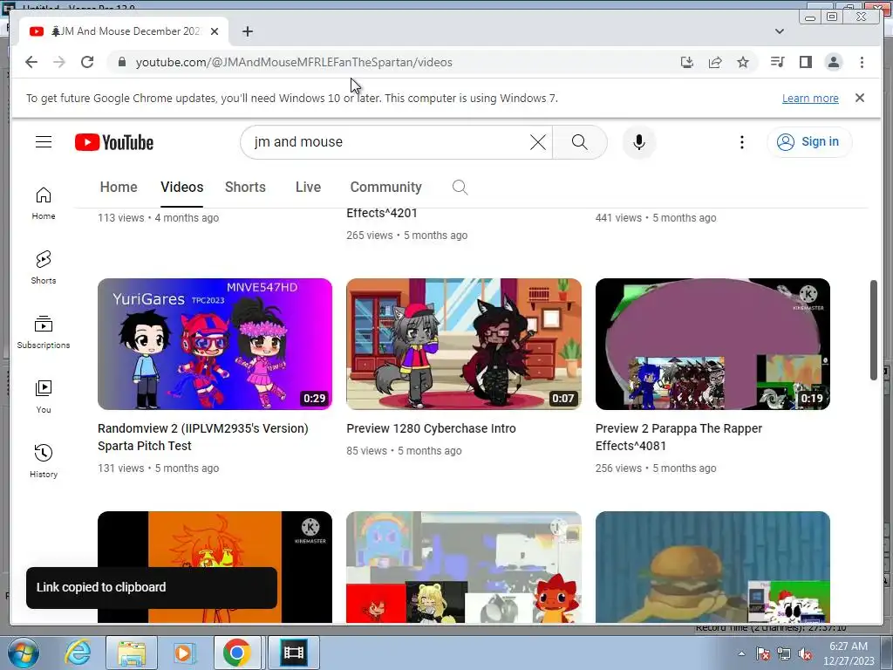Open the Effects^4201 video title
893x670 pixels.
coord(382,213)
